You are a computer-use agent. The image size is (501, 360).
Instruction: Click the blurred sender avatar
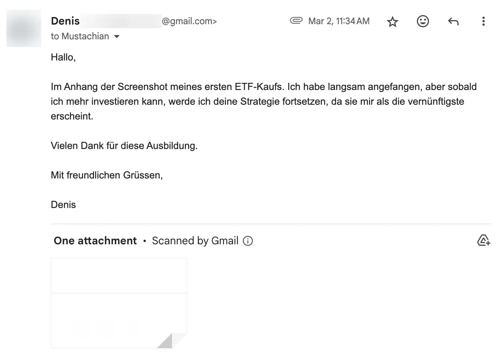tap(24, 28)
